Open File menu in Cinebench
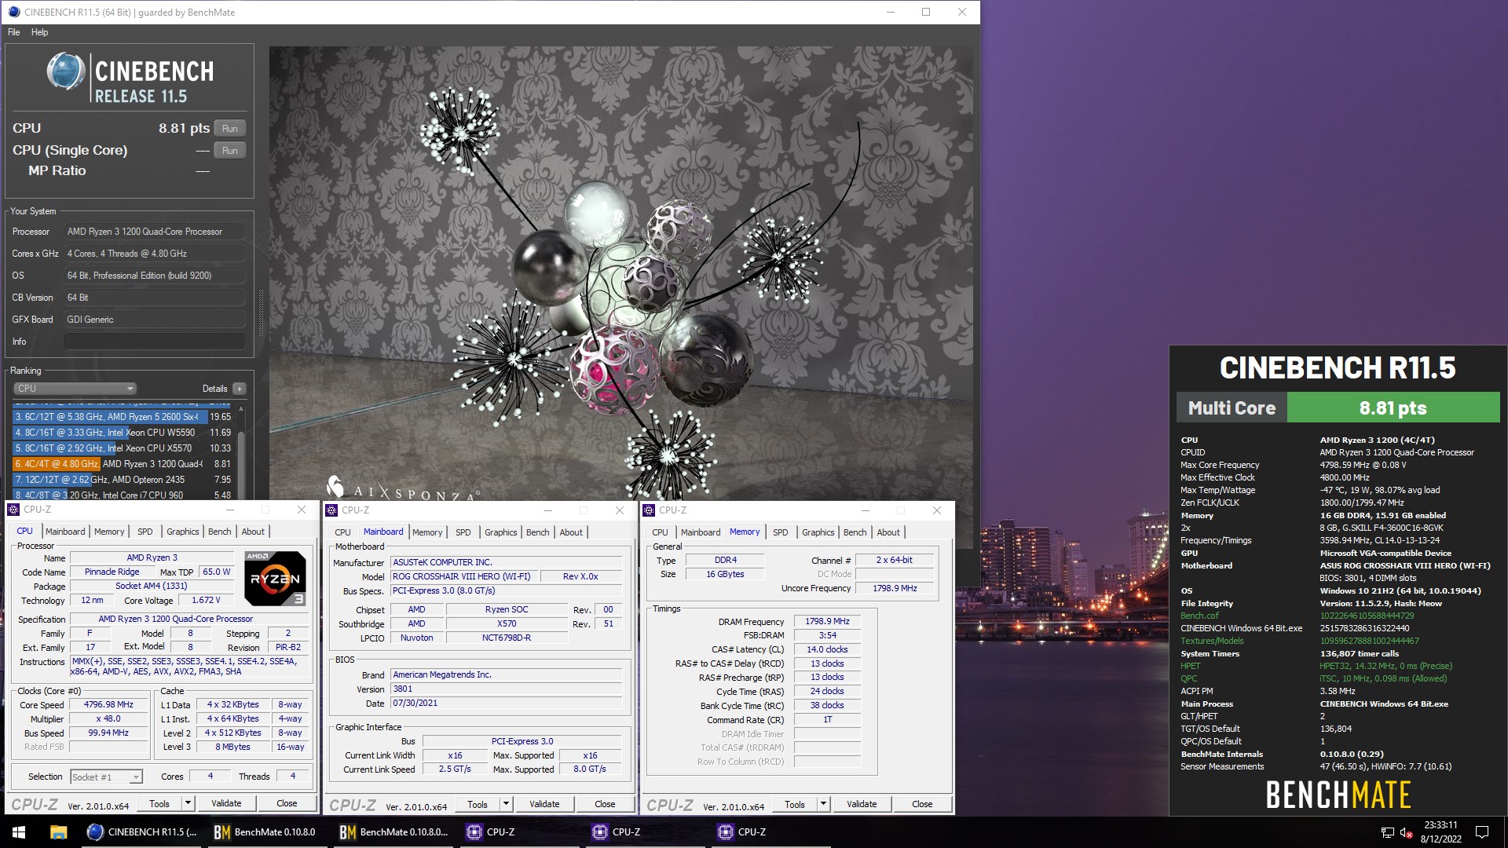 [x=14, y=32]
